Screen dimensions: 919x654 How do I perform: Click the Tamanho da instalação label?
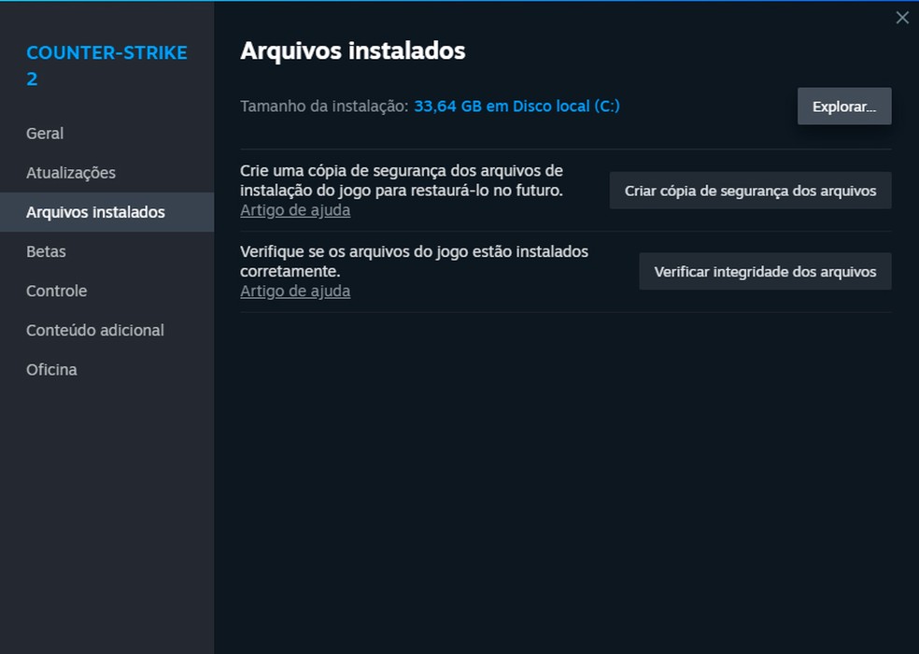(x=323, y=107)
